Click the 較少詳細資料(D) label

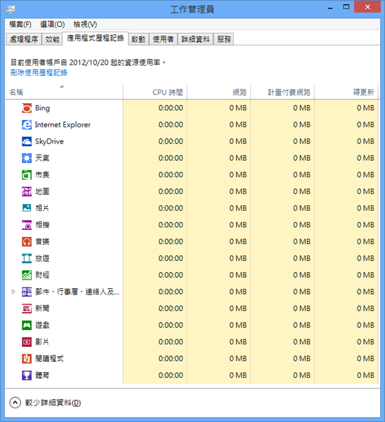pos(53,403)
